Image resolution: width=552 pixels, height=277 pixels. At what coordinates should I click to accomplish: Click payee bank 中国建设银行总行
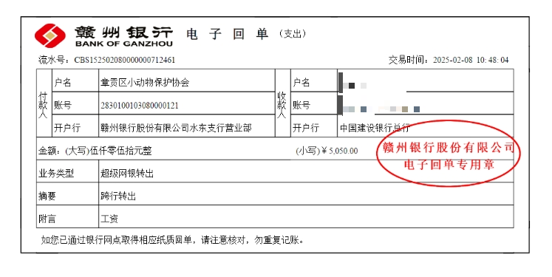(x=375, y=128)
